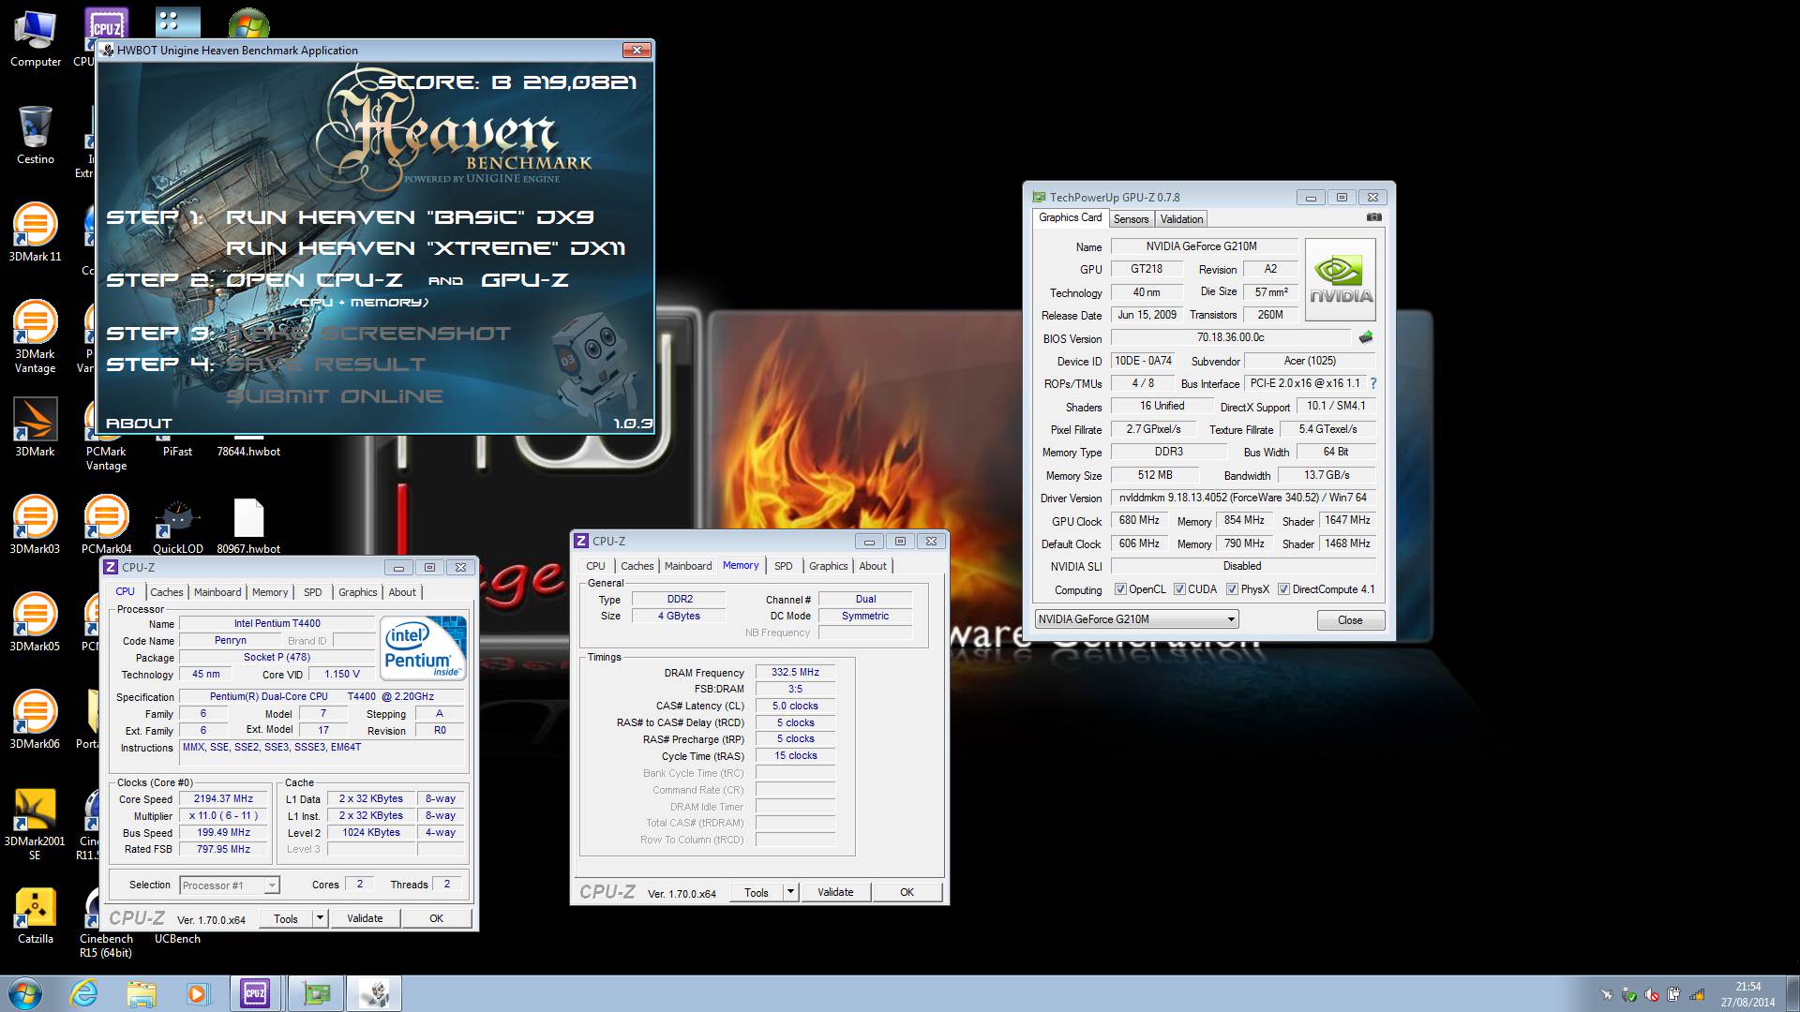Launch 3DMark06 desktop shortcut

36,720
